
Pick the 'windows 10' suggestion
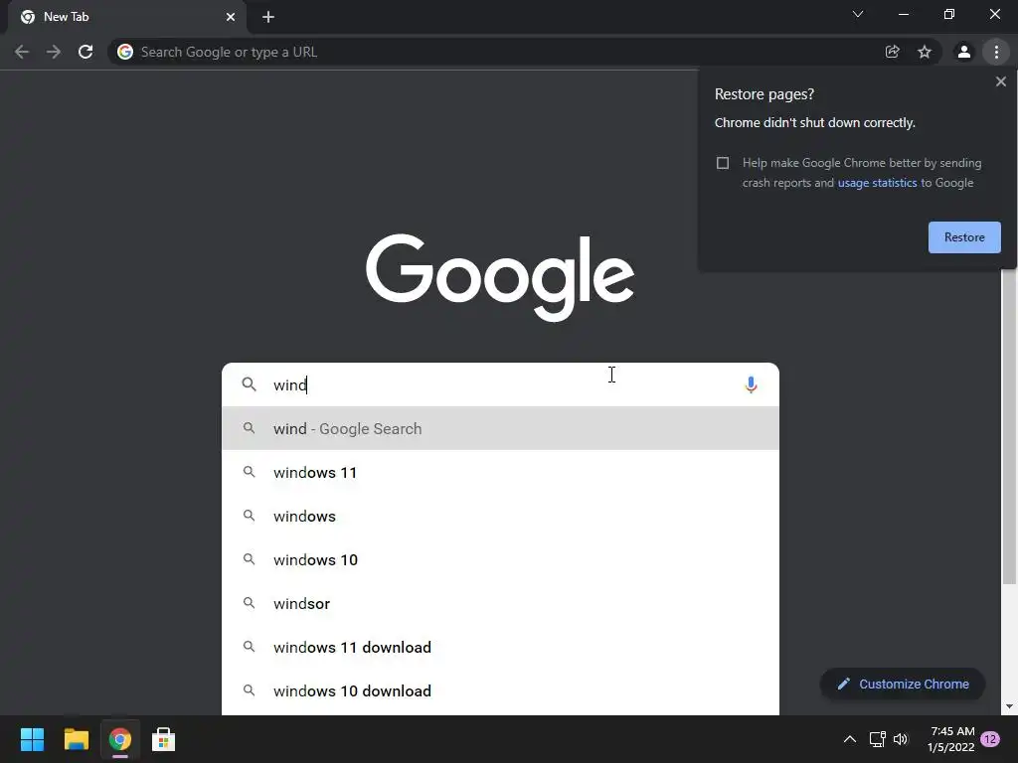pyautogui.click(x=500, y=560)
